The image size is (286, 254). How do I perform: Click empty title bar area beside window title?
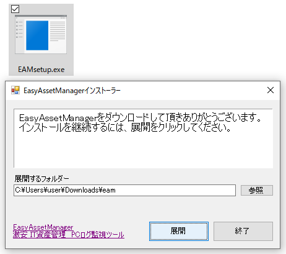[x=192, y=91]
